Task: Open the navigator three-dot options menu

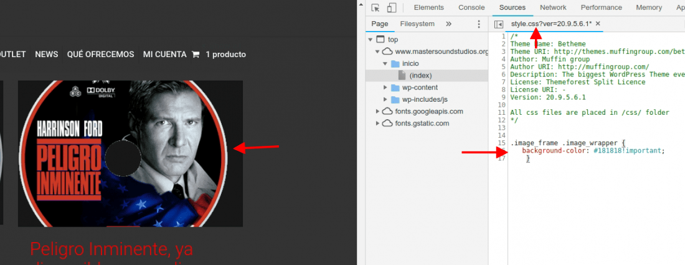Action: tap(479, 24)
